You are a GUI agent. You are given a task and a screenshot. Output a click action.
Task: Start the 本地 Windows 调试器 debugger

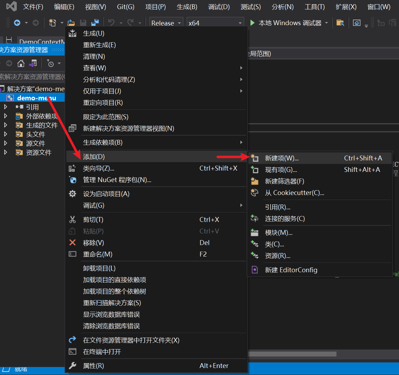(x=286, y=23)
